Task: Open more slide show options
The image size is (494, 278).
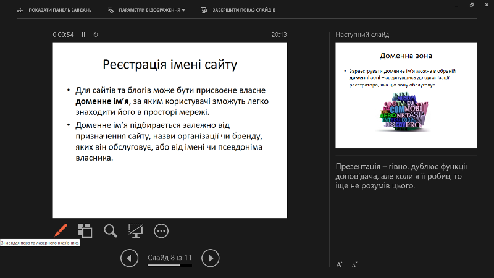Action: tap(161, 231)
